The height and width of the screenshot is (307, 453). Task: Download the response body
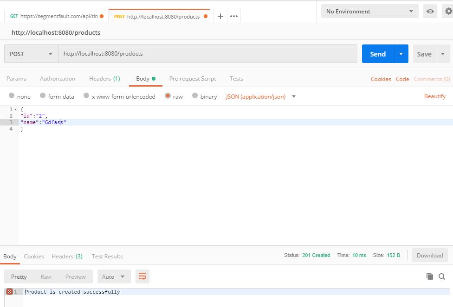pyautogui.click(x=429, y=255)
